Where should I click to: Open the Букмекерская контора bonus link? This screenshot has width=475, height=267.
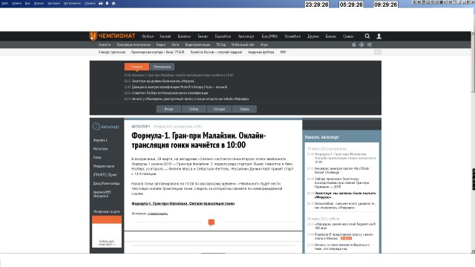pyautogui.click(x=158, y=52)
